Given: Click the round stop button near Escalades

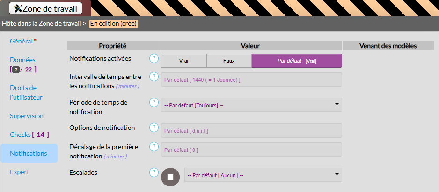Looking at the screenshot, I should tap(170, 177).
